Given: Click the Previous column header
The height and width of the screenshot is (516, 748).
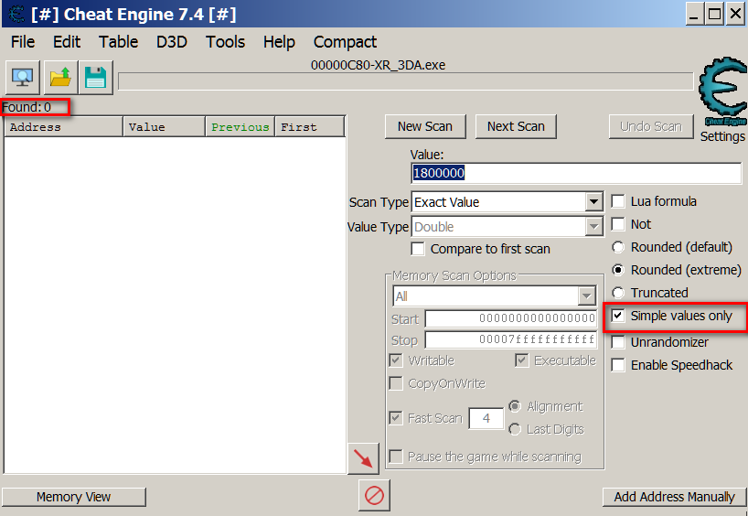Looking at the screenshot, I should point(240,127).
